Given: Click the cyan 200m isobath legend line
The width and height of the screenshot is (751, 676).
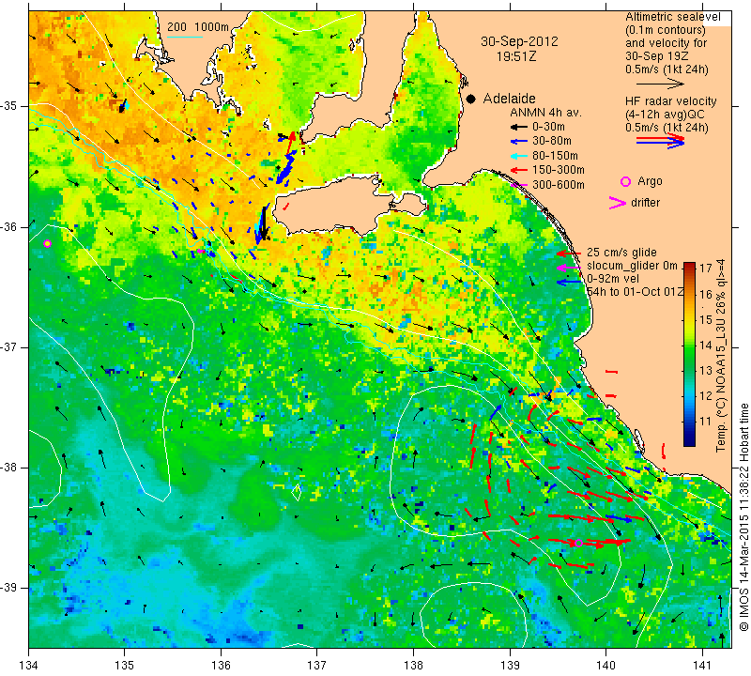Looking at the screenshot, I should pos(185,37).
